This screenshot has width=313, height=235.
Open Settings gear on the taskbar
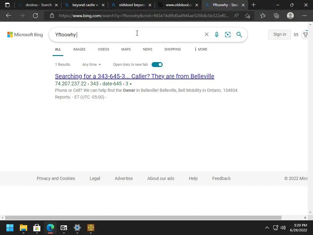coord(77,228)
